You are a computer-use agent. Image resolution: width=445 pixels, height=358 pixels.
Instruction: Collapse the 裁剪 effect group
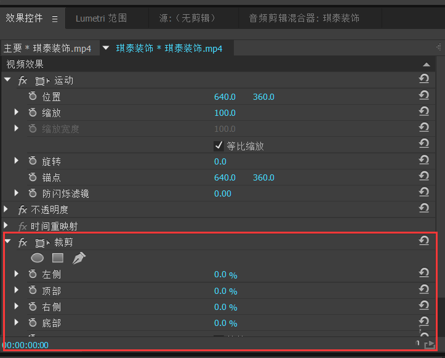7,242
